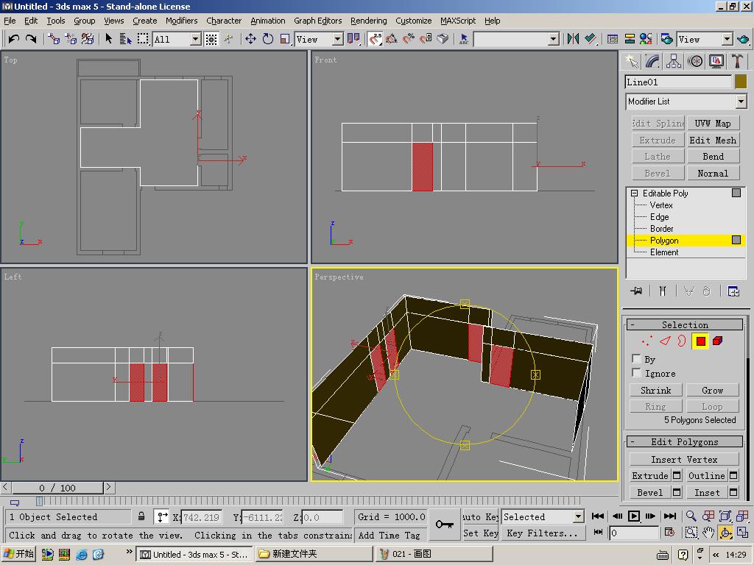Switch to the Motion command panel tab
Viewport: 754px width, 565px height.
point(695,61)
